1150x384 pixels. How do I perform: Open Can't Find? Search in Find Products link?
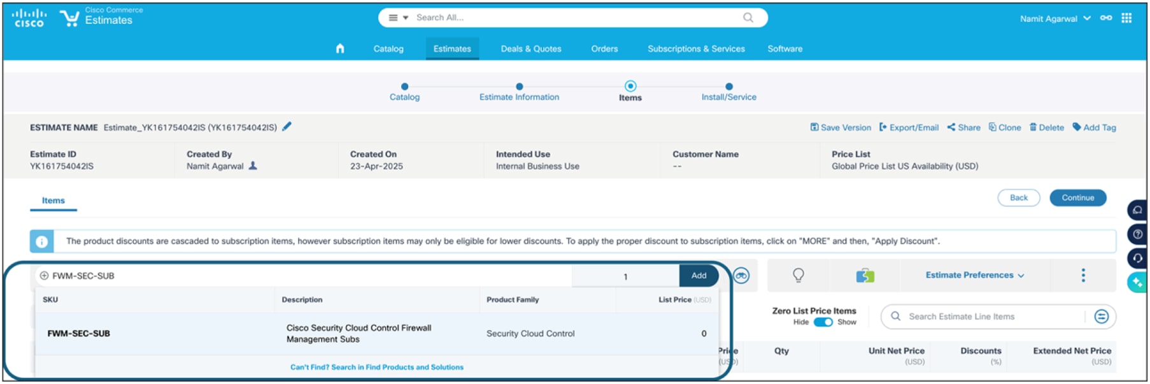click(x=377, y=367)
